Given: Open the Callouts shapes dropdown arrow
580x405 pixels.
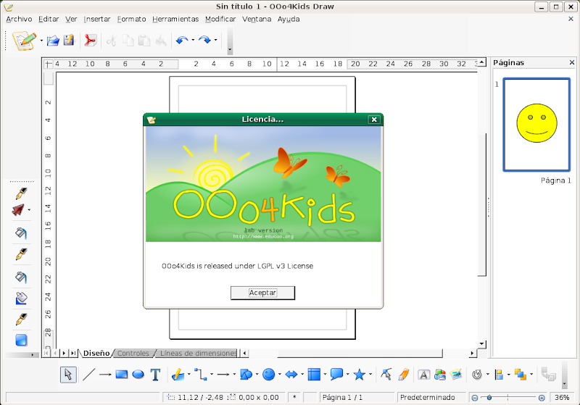Looking at the screenshot, I should (x=349, y=375).
